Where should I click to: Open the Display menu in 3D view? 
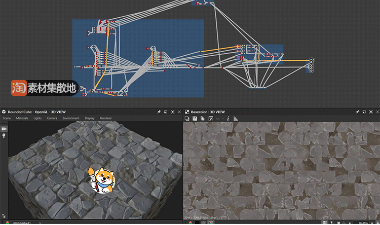coord(89,118)
